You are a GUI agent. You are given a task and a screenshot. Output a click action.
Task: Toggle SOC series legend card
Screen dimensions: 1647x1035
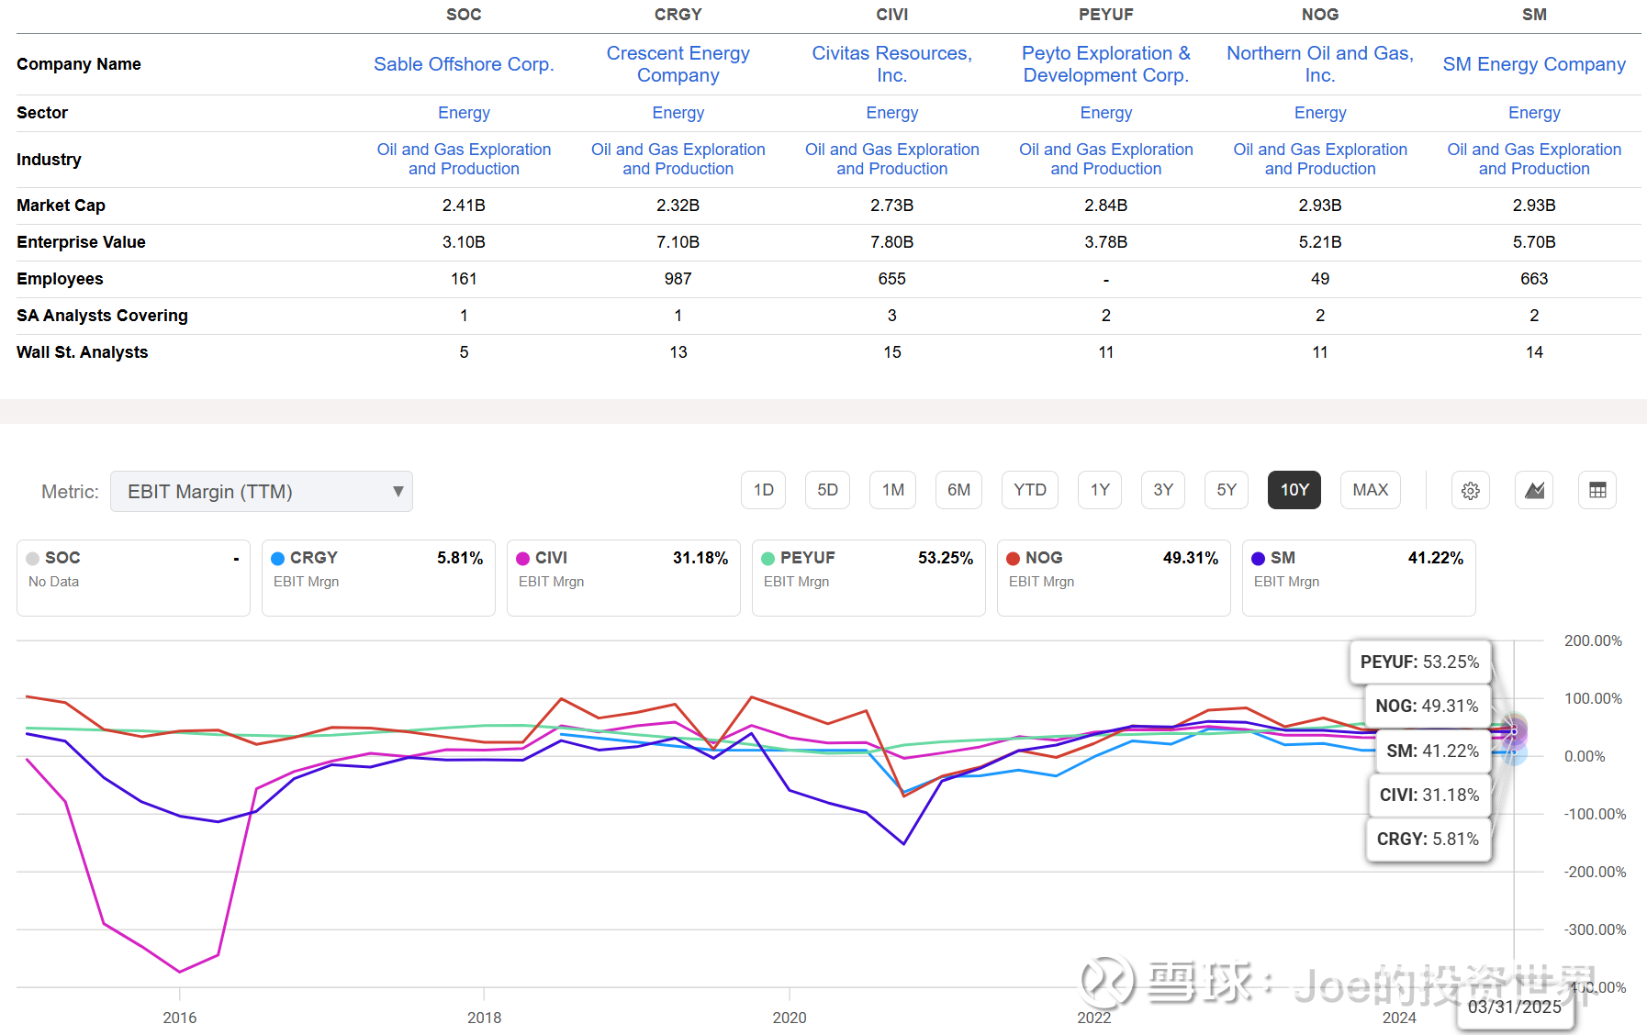click(x=133, y=578)
